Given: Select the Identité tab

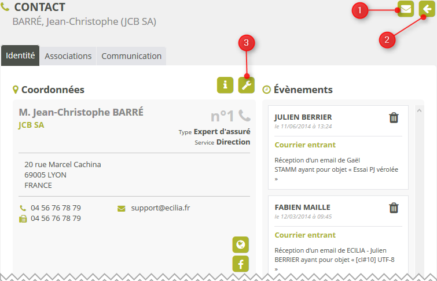Looking at the screenshot, I should pos(20,56).
